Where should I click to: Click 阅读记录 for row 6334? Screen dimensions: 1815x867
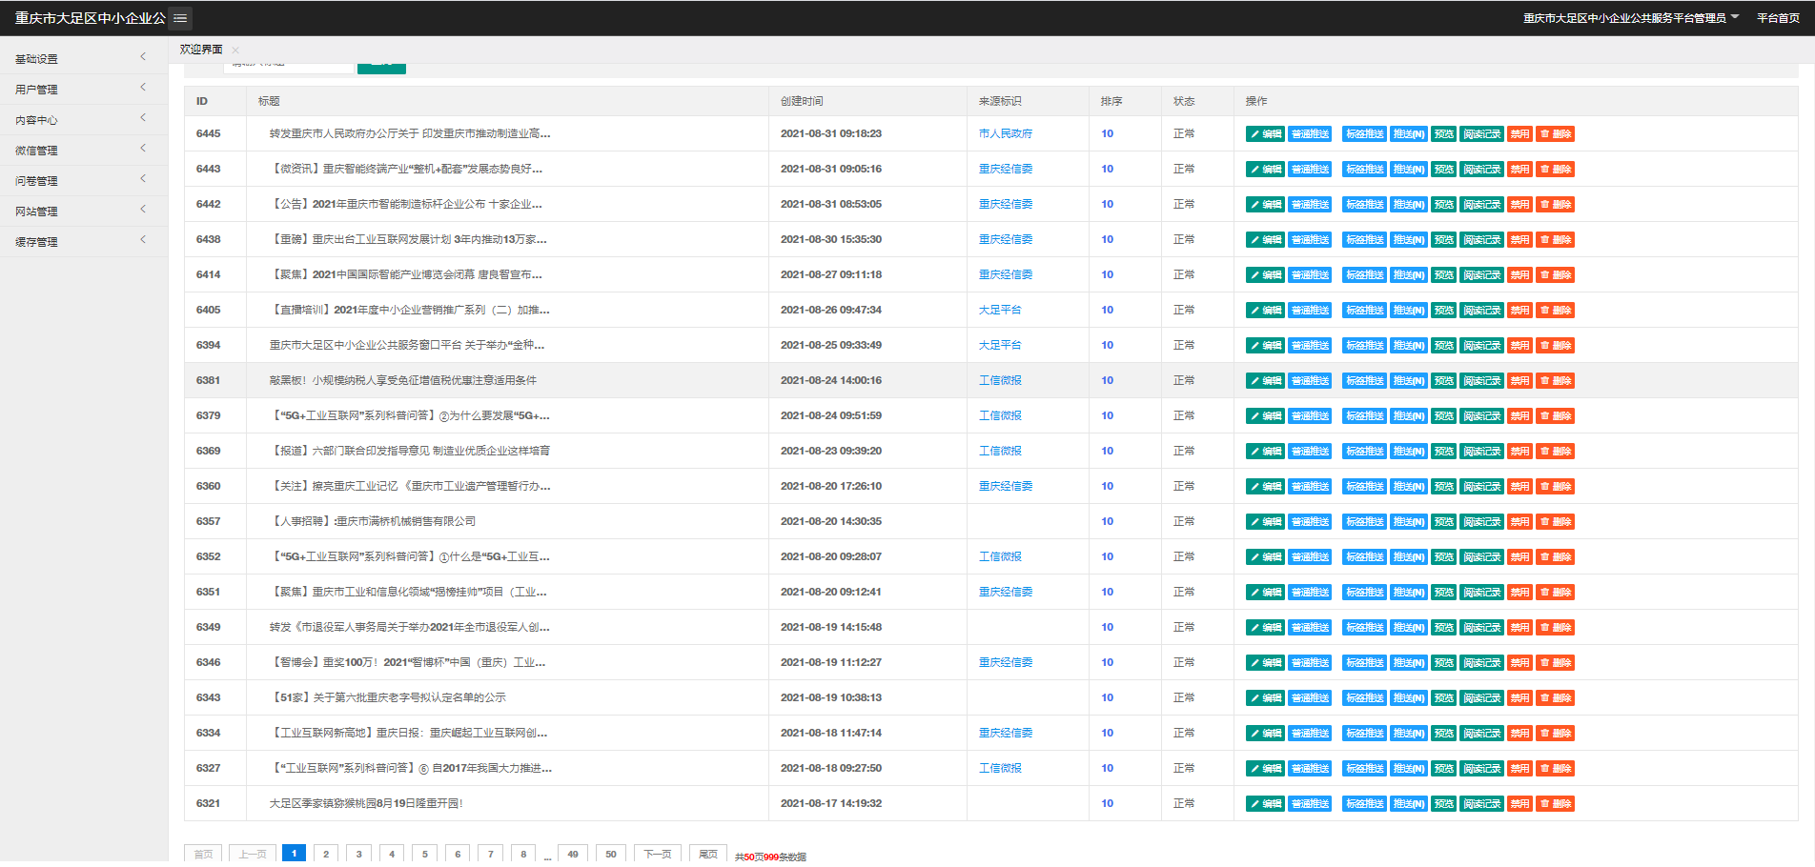point(1481,734)
